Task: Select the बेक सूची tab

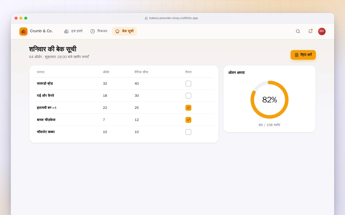Action: click(125, 31)
